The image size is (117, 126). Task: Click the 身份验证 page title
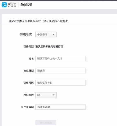click(26, 5)
